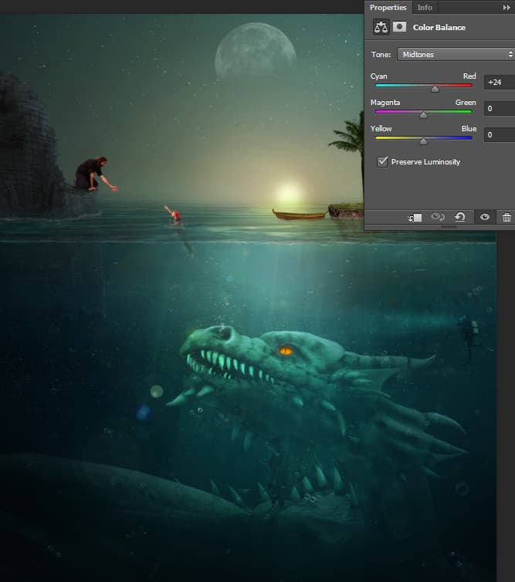The image size is (515, 582).
Task: Open the Tone dropdown showing Midtones
Action: (456, 54)
